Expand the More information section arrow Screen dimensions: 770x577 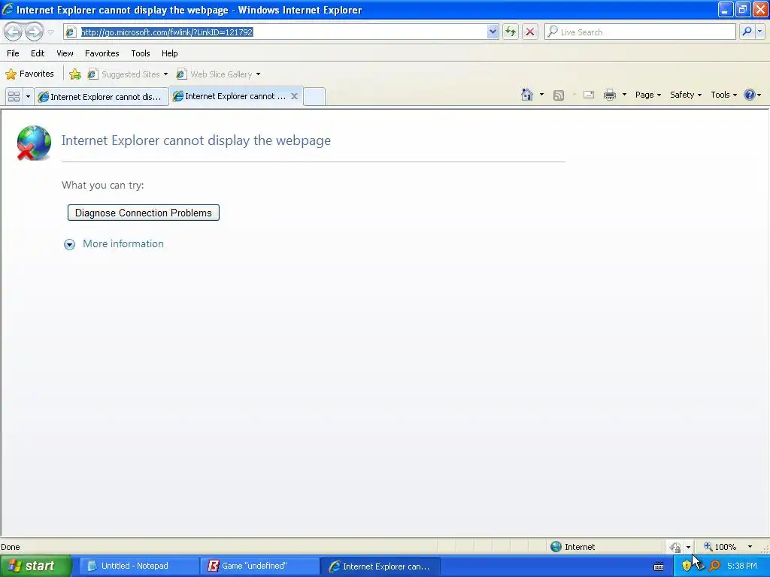point(69,244)
